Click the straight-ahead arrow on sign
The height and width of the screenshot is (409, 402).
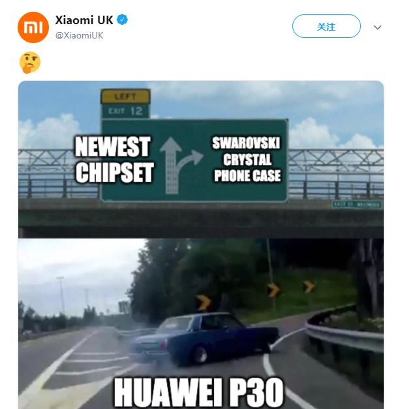point(171,166)
